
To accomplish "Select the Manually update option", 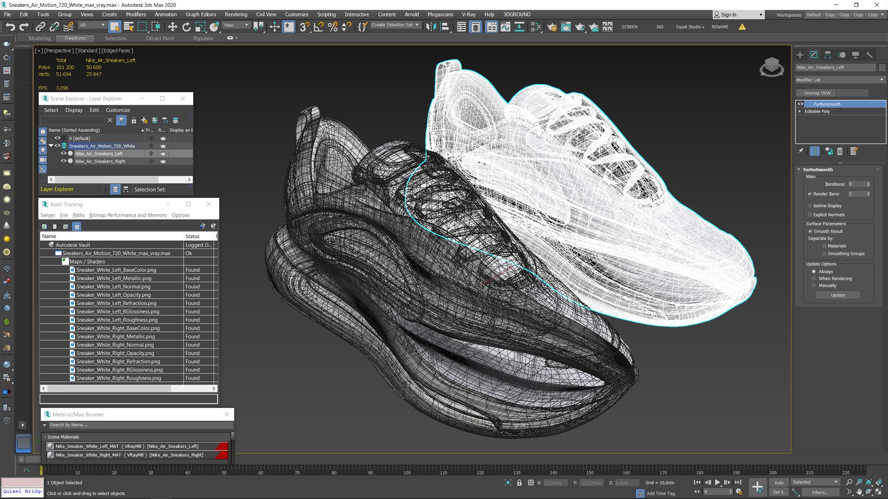I will (x=814, y=286).
